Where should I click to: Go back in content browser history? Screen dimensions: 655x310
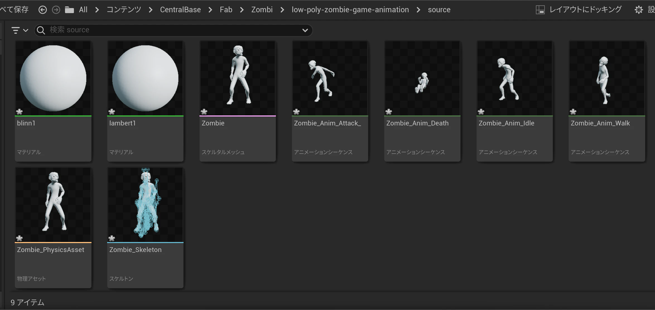click(x=42, y=10)
